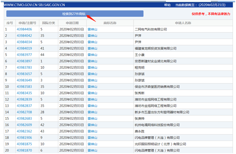The height and width of the screenshot is (154, 236).
Task: Open the 雷神山 trademark link in row 16
Action: pyautogui.click(x=93, y=125)
